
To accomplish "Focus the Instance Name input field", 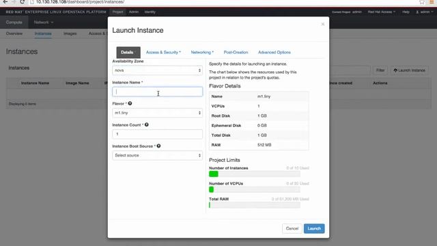I will [x=158, y=92].
